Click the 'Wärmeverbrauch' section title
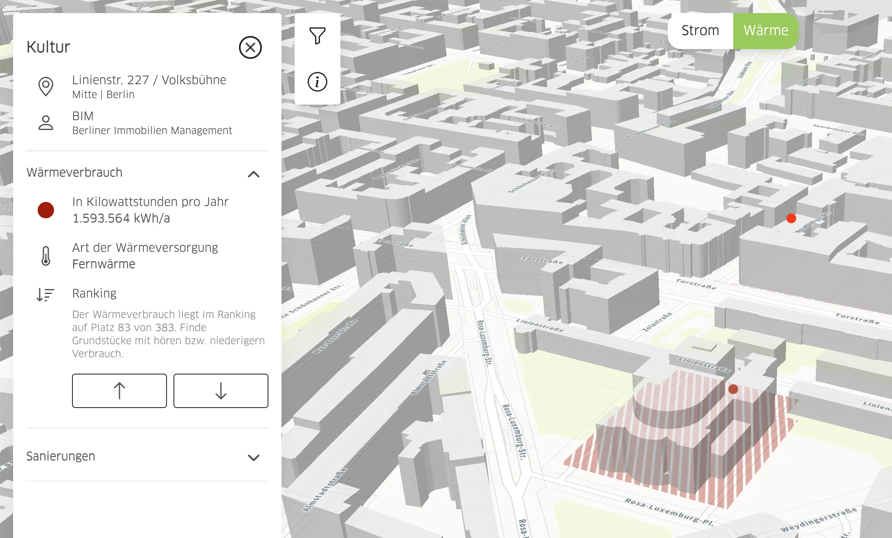Screen dimensions: 892x538 coord(74,173)
